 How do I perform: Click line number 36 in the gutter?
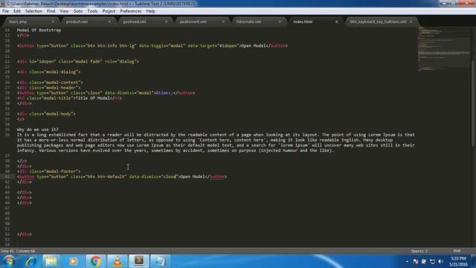pos(7,135)
